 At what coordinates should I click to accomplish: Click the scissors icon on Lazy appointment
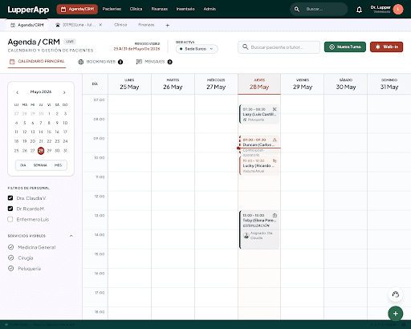[x=275, y=109]
